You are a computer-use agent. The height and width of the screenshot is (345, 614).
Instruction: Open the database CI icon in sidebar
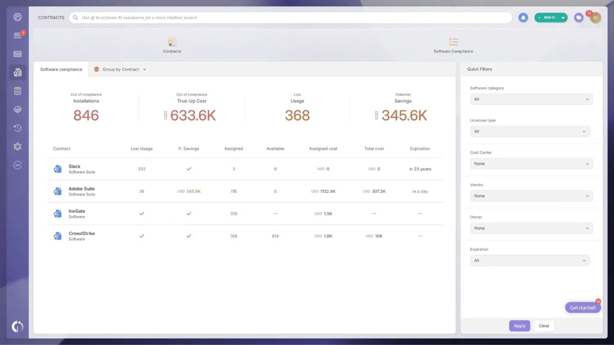coord(17,91)
